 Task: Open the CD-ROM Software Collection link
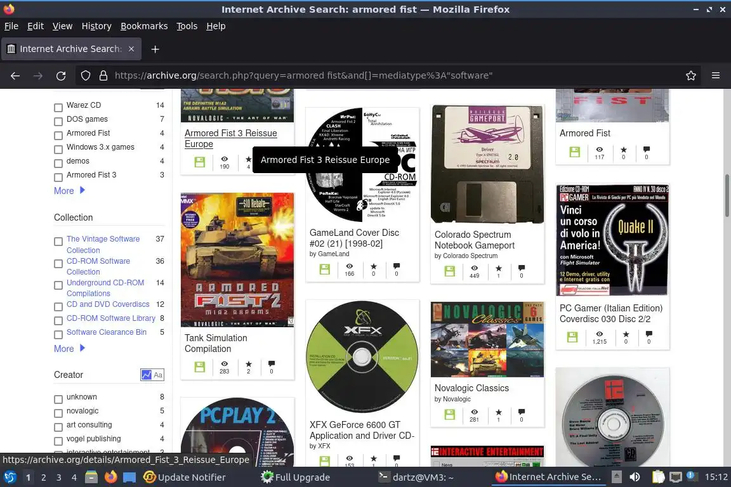(x=98, y=266)
